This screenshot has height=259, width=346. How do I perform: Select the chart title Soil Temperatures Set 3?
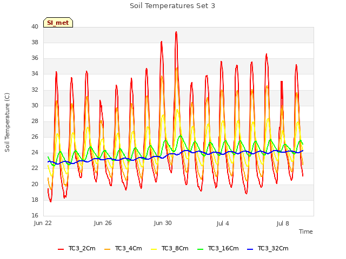172,6
